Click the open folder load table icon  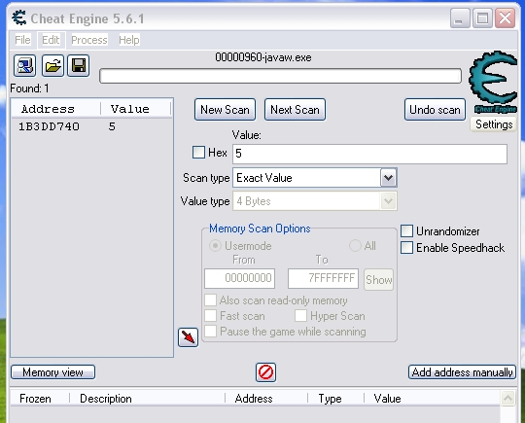click(52, 66)
